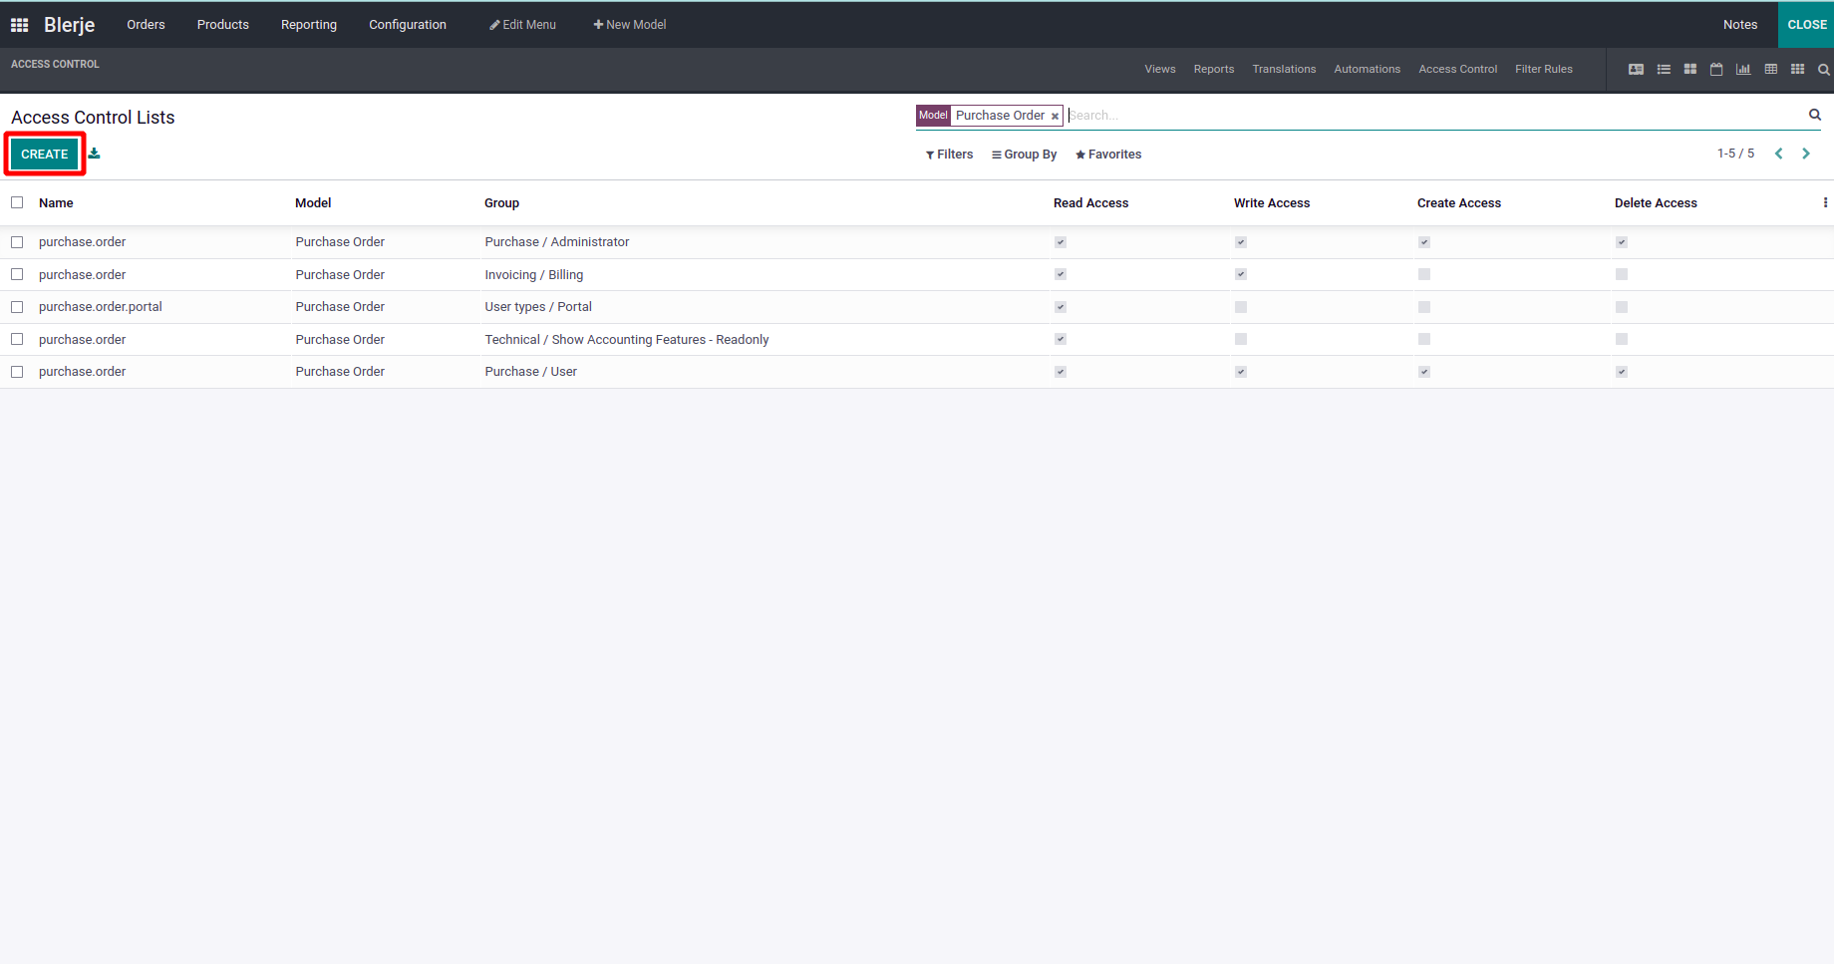The image size is (1834, 964).
Task: Open the Reports tab
Action: 1214,70
